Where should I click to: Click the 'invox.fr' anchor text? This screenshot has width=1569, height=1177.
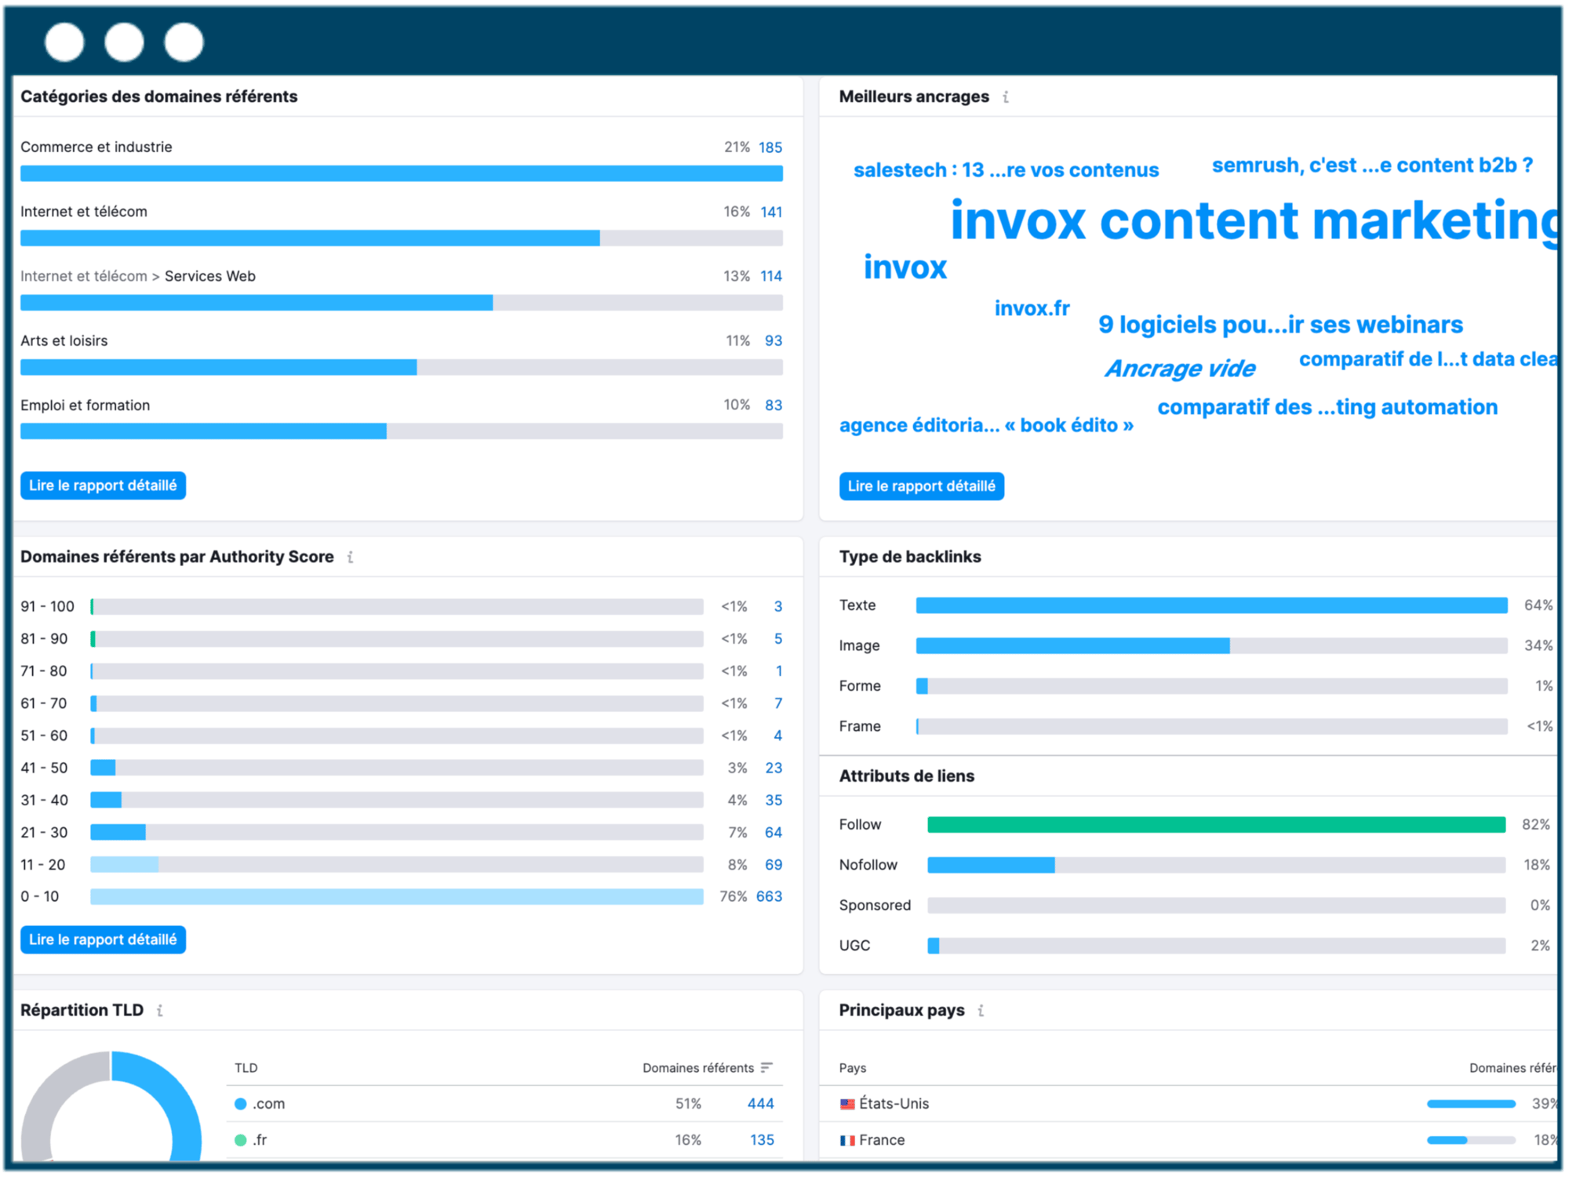pyautogui.click(x=1032, y=309)
